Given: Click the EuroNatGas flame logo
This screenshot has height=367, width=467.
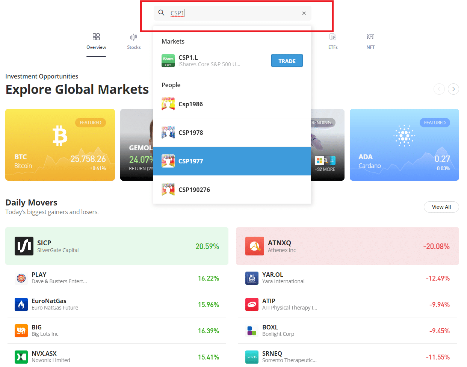Looking at the screenshot, I should click(21, 304).
